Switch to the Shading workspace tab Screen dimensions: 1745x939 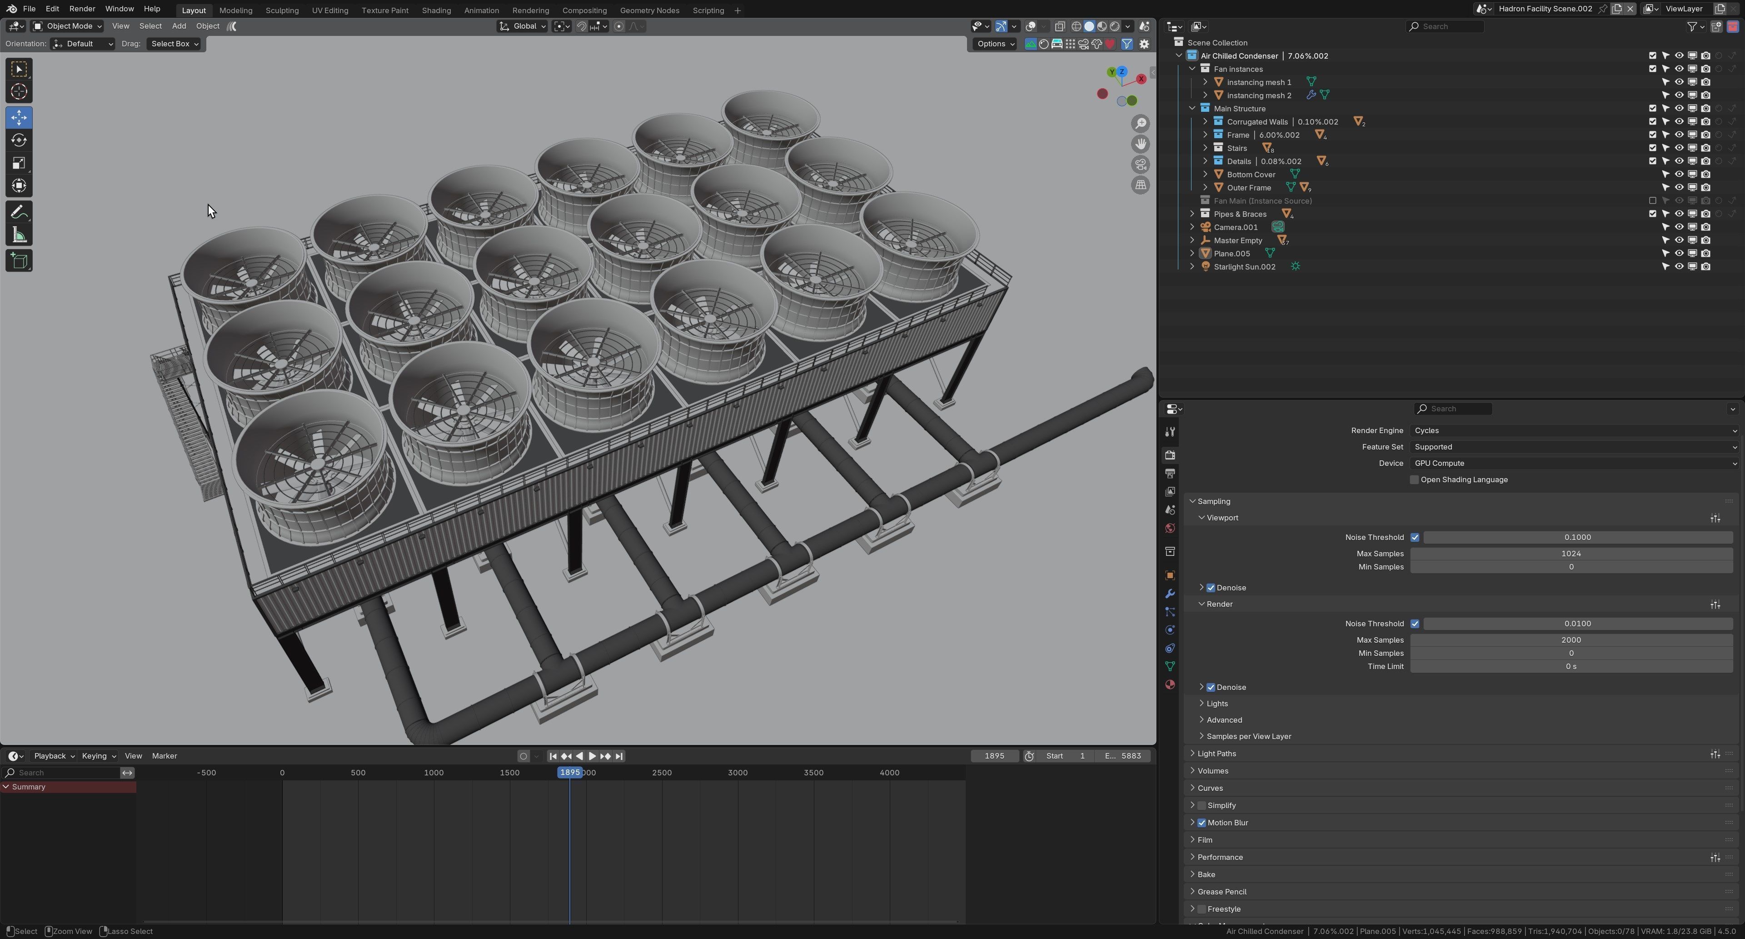pos(436,10)
